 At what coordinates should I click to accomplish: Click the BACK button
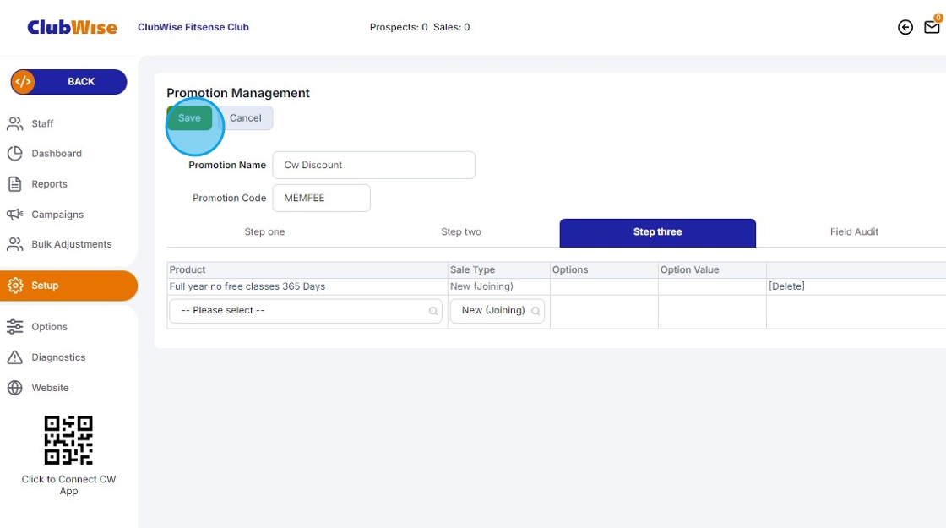pyautogui.click(x=68, y=82)
